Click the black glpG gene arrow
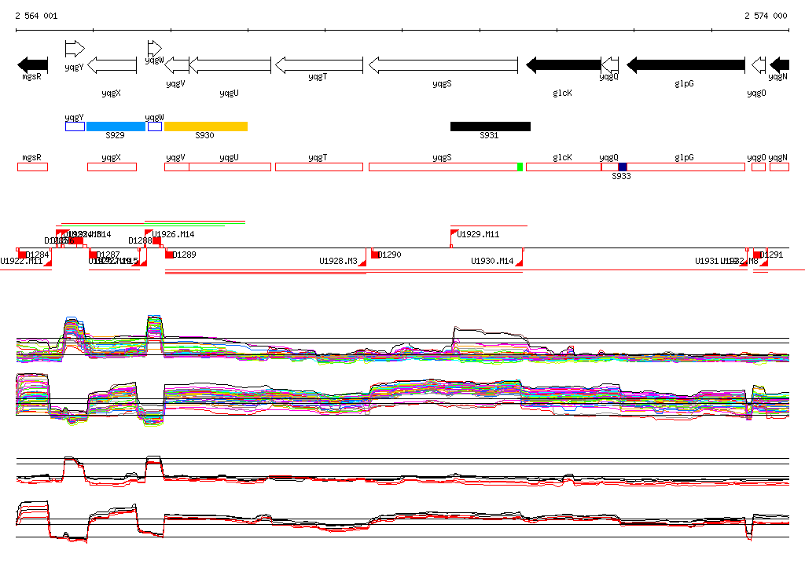Viewport: 805px width, 561px height. (x=686, y=65)
